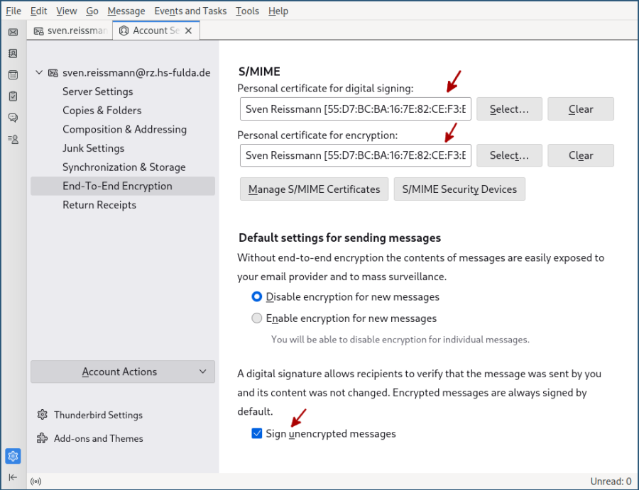Viewport: 639px width, 490px height.
Task: Open Add-ons and Themes
Action: (97, 438)
